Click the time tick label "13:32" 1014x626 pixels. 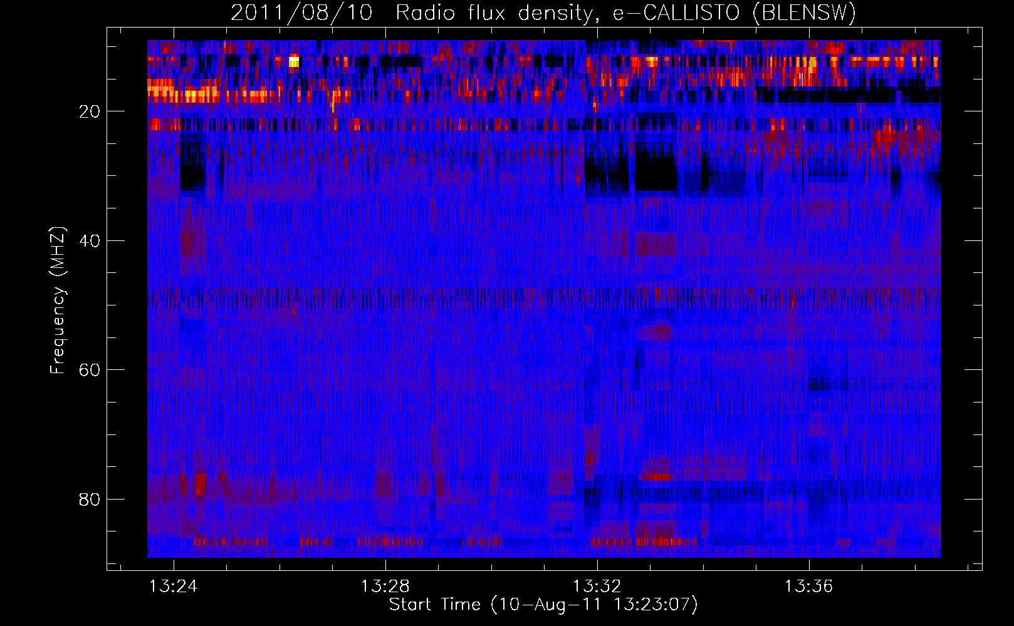[597, 587]
